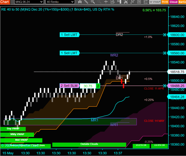Cancel the 18560.00 sell limit order
The height and width of the screenshot is (156, 186).
pos(165,53)
